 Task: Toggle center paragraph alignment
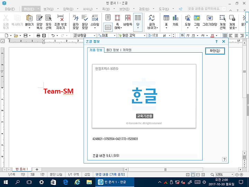pyautogui.click(x=236, y=35)
